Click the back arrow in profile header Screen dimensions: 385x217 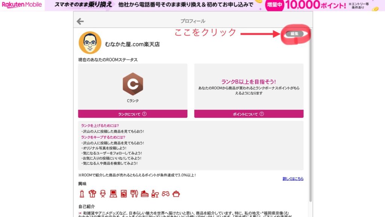(80, 21)
